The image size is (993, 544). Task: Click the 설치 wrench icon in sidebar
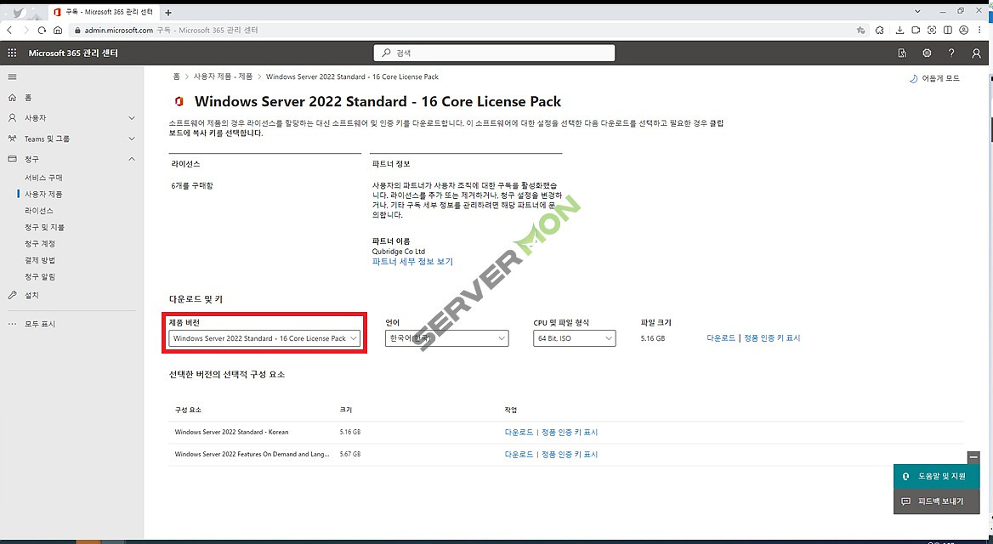pos(12,295)
